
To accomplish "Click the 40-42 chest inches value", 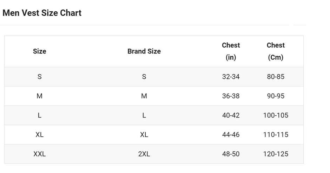I will tap(231, 115).
